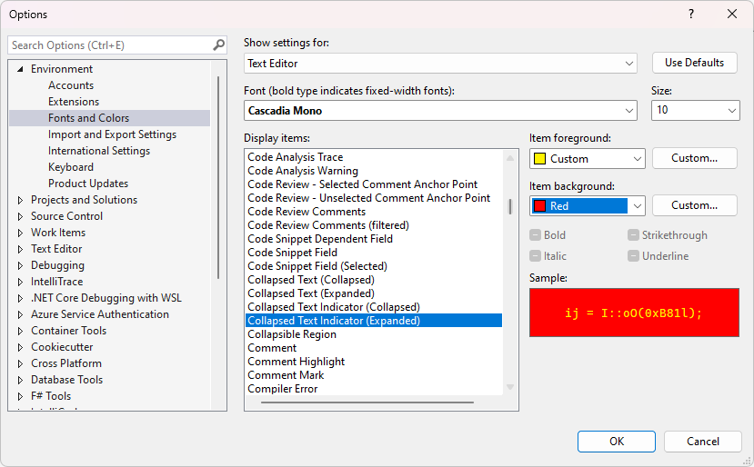Expand the Cross Platform node
The height and width of the screenshot is (467, 754).
pos(20,363)
